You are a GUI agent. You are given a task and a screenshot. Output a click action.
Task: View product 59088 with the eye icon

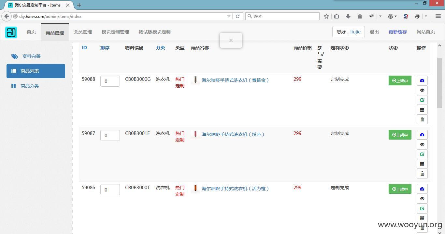(422, 90)
